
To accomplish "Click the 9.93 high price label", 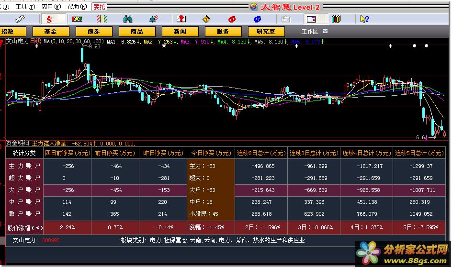I will tap(94, 47).
